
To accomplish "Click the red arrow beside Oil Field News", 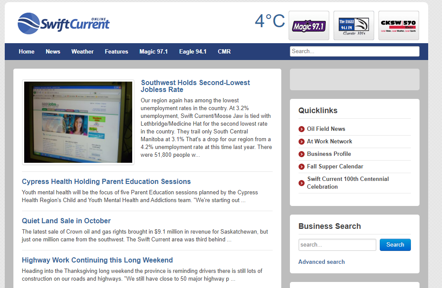I will coord(301,129).
